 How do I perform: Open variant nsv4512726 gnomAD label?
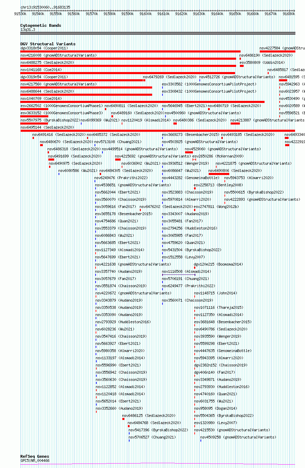point(237,77)
